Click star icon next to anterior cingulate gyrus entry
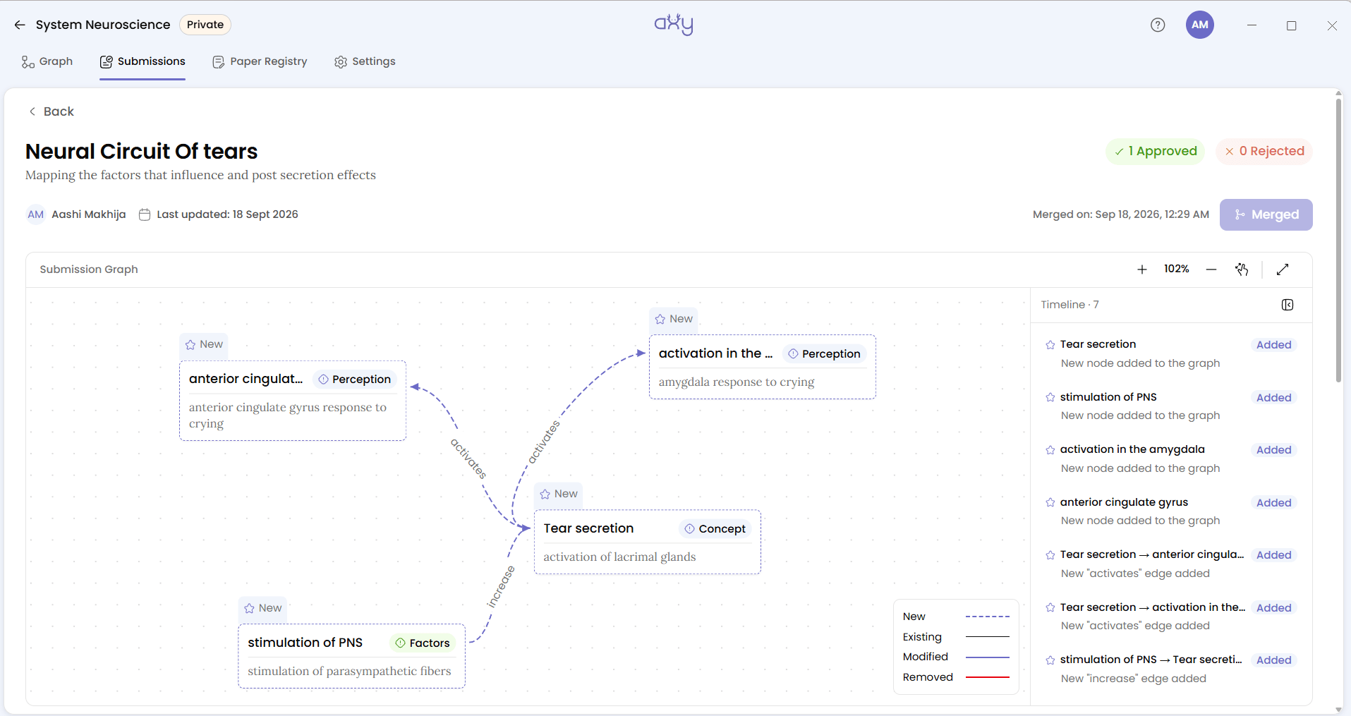The height and width of the screenshot is (716, 1351). 1050,503
